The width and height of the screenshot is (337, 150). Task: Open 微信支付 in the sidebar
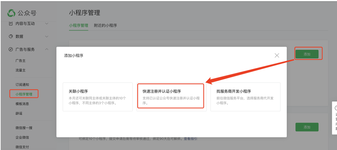(22, 147)
